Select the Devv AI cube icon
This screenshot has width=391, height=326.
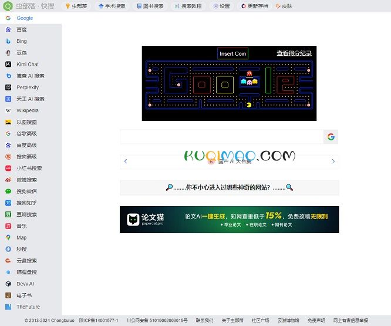(8, 284)
